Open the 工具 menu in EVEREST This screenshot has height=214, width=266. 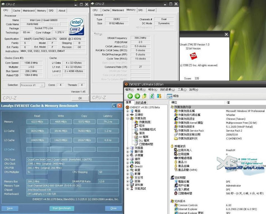coord(182,89)
